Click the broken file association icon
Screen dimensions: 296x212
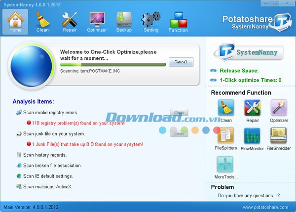[19, 166]
